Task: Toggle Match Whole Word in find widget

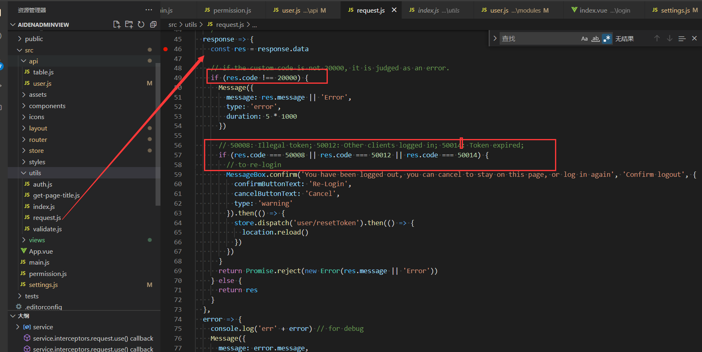Action: pyautogui.click(x=595, y=39)
